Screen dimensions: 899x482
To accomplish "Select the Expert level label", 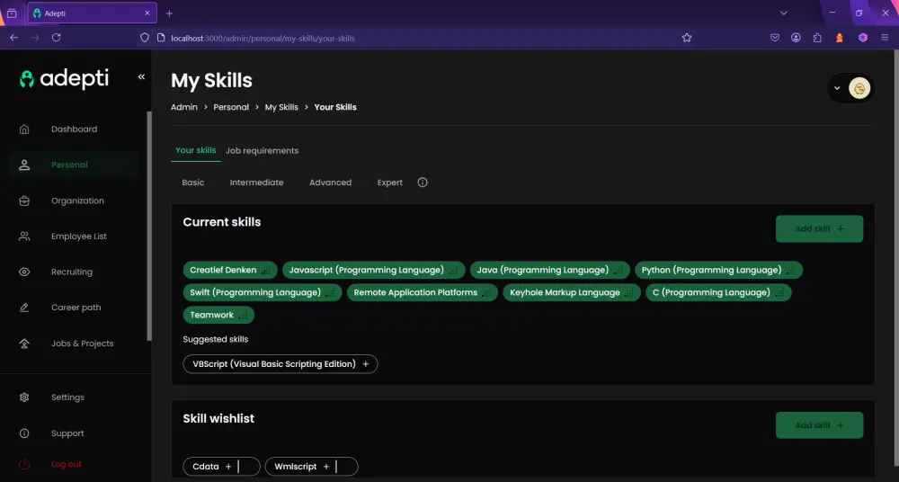I will pyautogui.click(x=390, y=183).
